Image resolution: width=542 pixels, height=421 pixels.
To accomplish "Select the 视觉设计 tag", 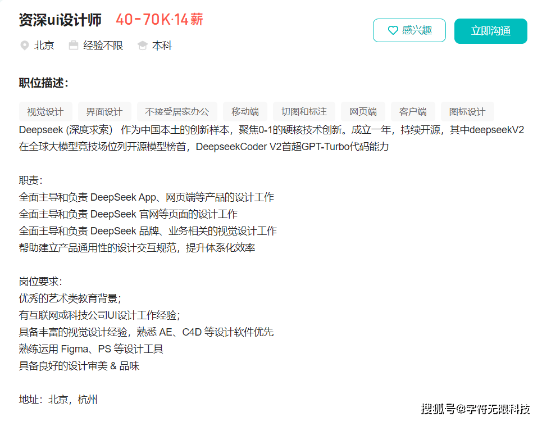I will point(45,111).
